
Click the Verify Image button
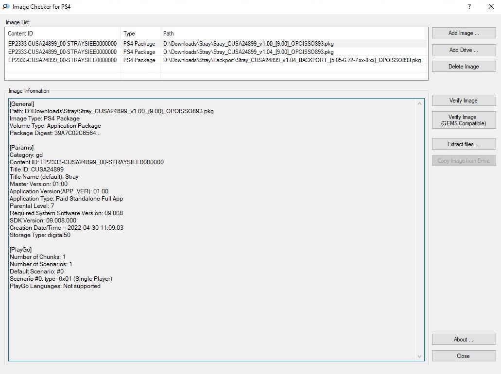click(x=464, y=100)
